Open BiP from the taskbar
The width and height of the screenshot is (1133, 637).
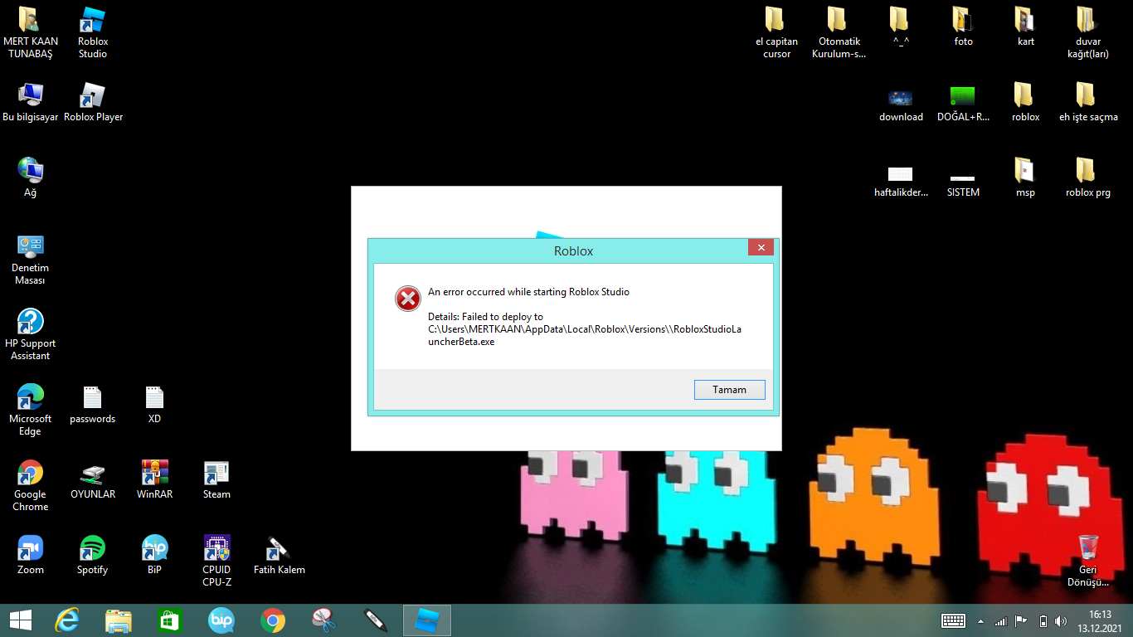(x=221, y=620)
